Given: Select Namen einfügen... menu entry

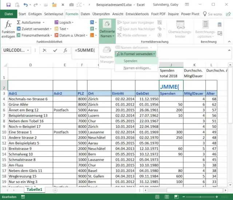Looking at the screenshot, I should 137,68.
